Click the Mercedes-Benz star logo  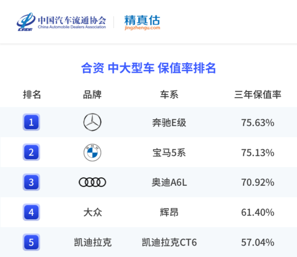click(92, 123)
